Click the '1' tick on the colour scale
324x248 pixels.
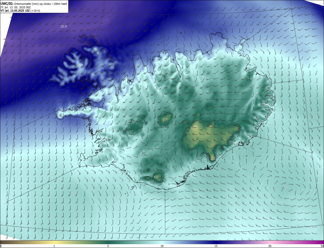[x=54, y=246]
